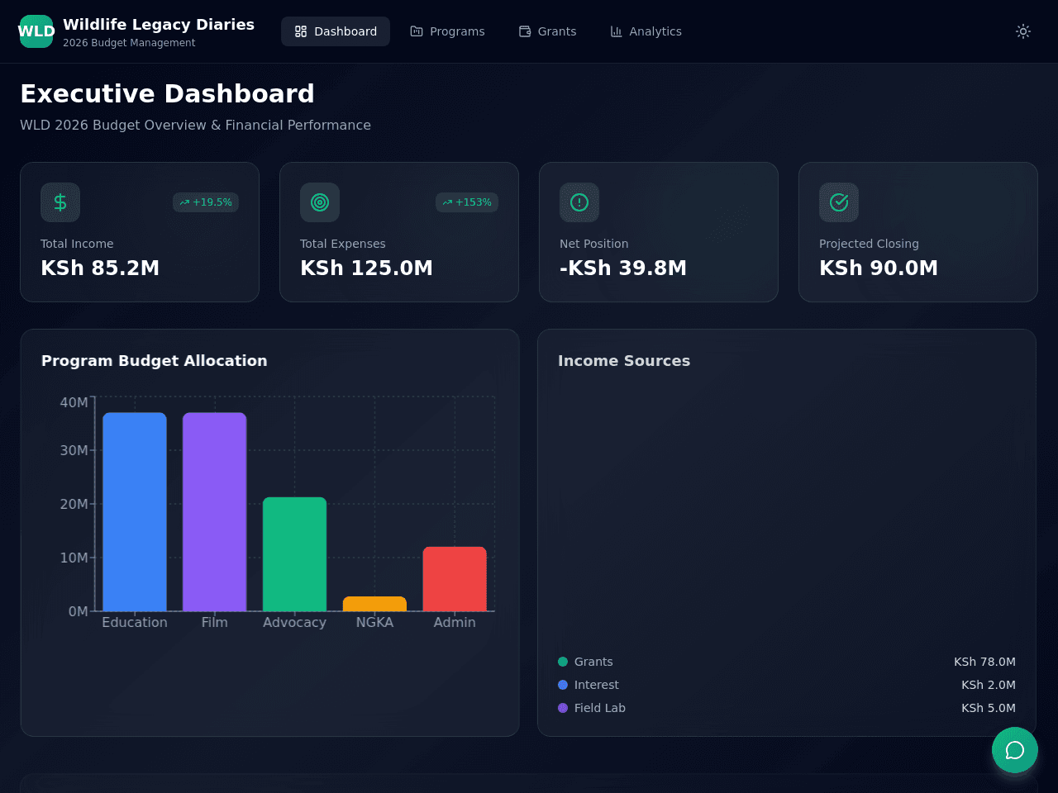Click the WLD logo badge

point(36,31)
